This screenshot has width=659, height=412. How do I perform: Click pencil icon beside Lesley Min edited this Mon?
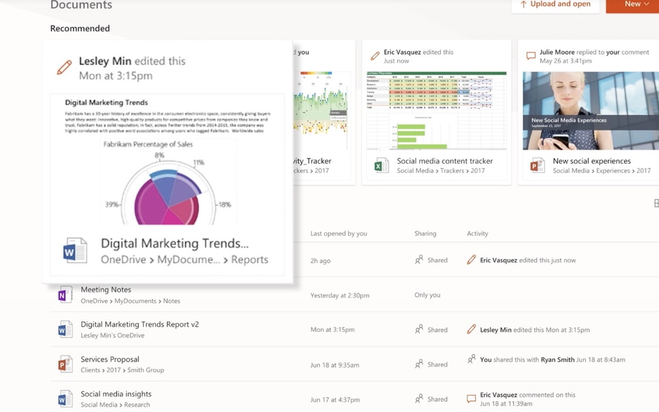[x=471, y=330]
